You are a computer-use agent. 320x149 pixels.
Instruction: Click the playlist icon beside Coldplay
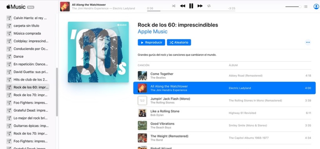click(9, 41)
